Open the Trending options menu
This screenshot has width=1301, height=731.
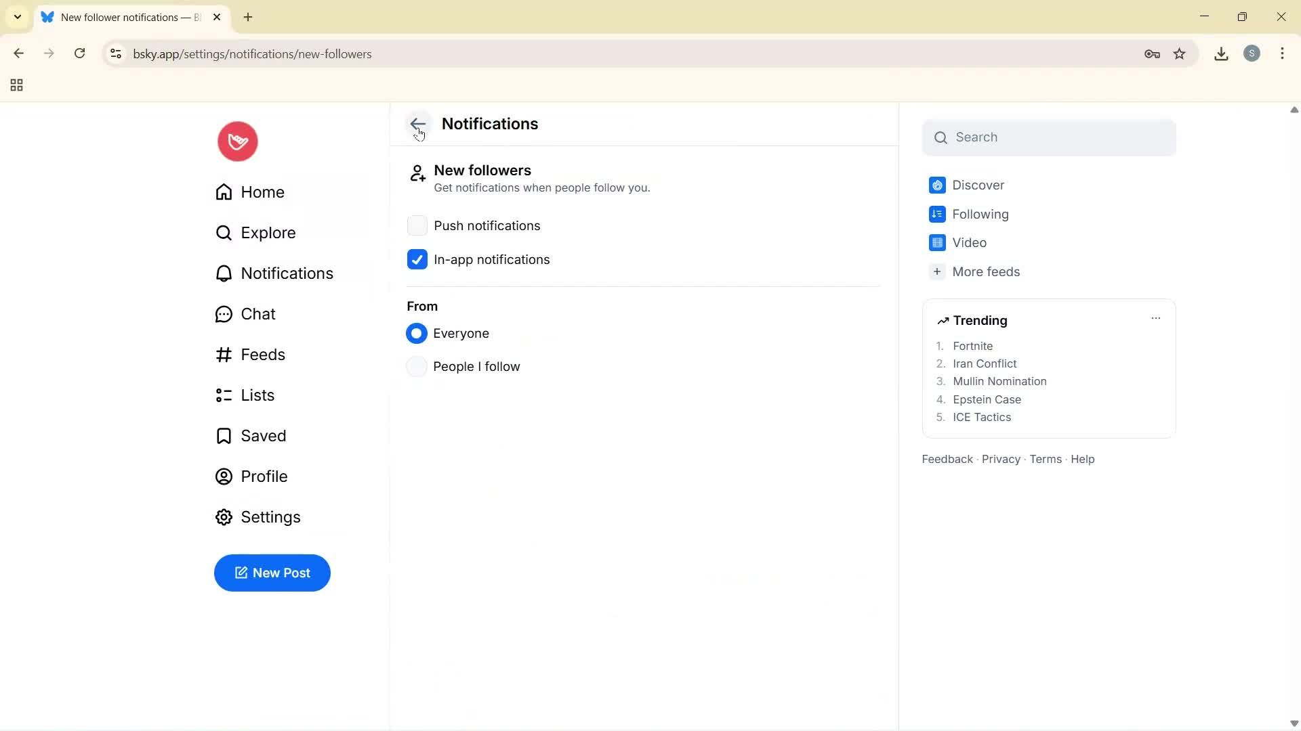[x=1155, y=317]
